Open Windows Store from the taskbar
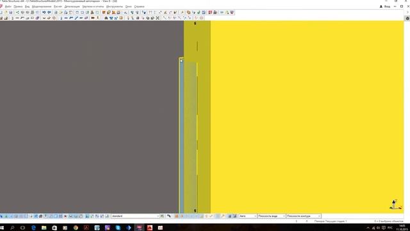The image size is (410, 231). (54, 228)
